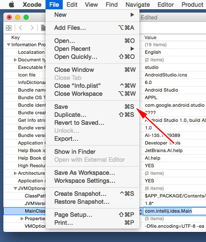Open the Apple menu
The image size is (206, 242).
coord(11,5)
